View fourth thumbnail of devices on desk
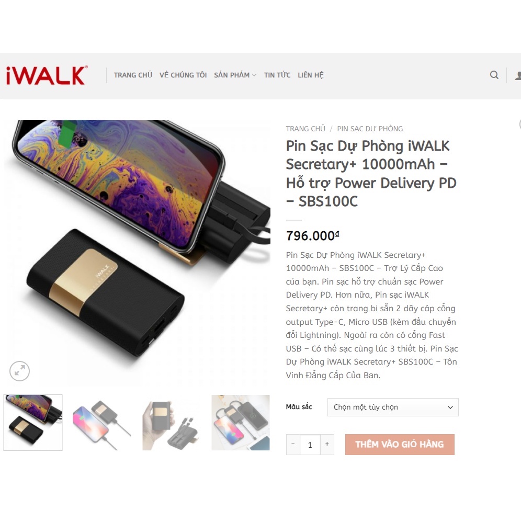The width and height of the screenshot is (521, 521). click(241, 423)
